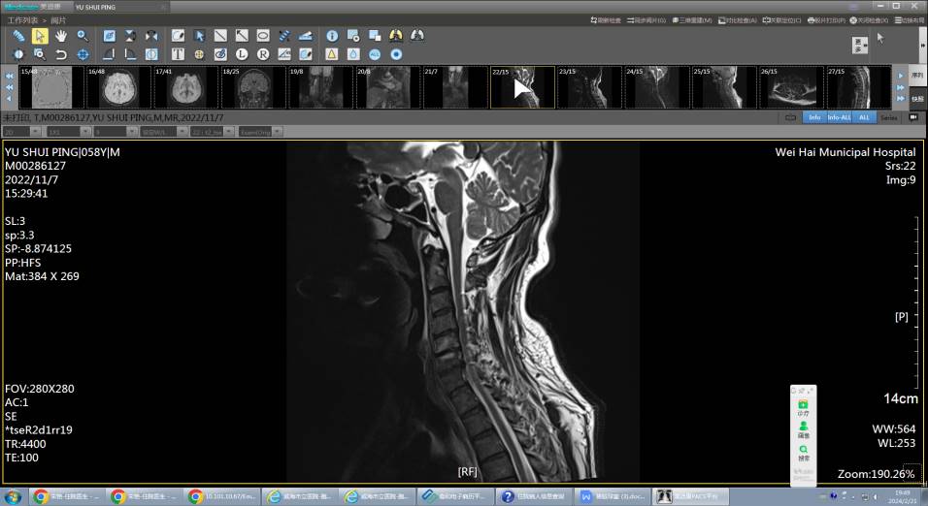Select the text annotation T tool
Image resolution: width=928 pixels, height=506 pixels.
(x=178, y=54)
